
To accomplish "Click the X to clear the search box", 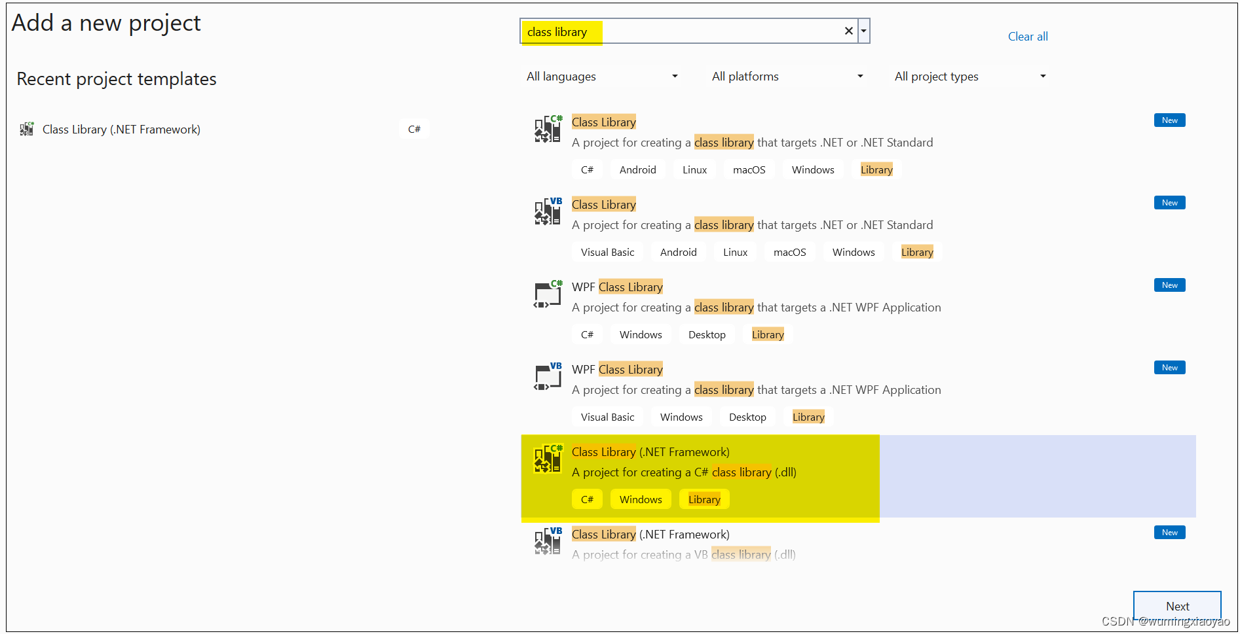I will 848,31.
